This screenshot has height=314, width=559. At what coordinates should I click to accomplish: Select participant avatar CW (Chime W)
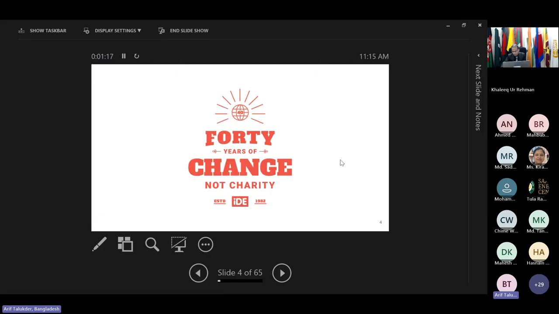pos(507,220)
